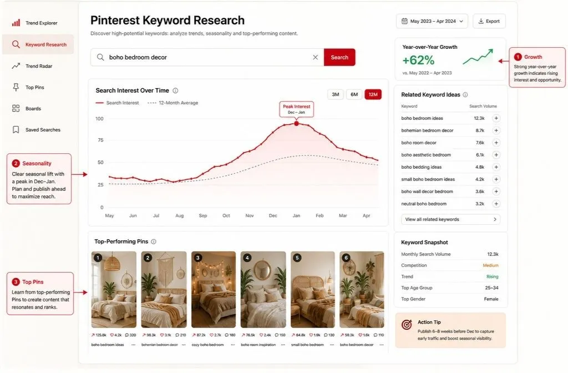Click the small boho bedroom pin caption
The height and width of the screenshot is (373, 568).
pos(307,345)
